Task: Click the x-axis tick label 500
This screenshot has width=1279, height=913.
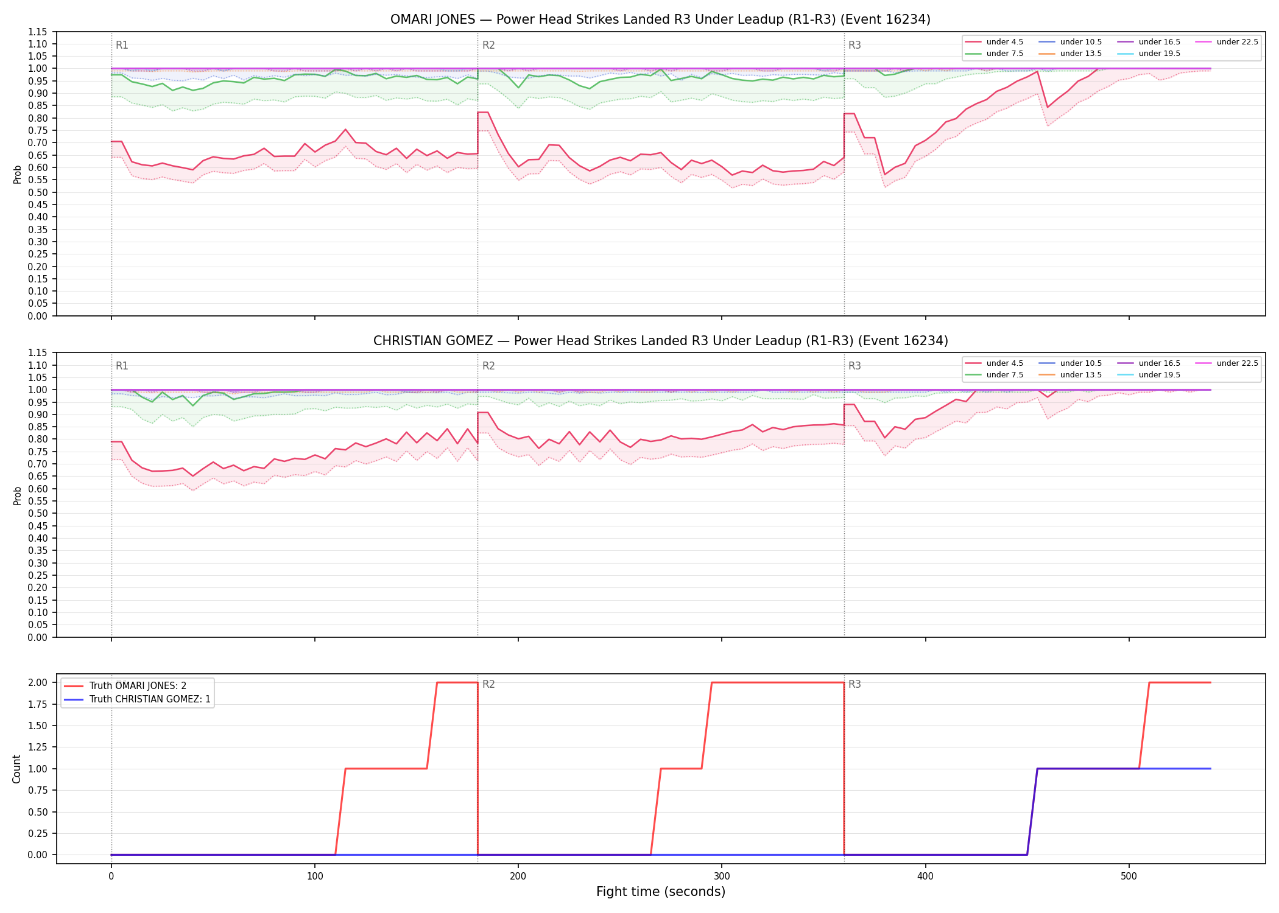Action: click(1129, 876)
